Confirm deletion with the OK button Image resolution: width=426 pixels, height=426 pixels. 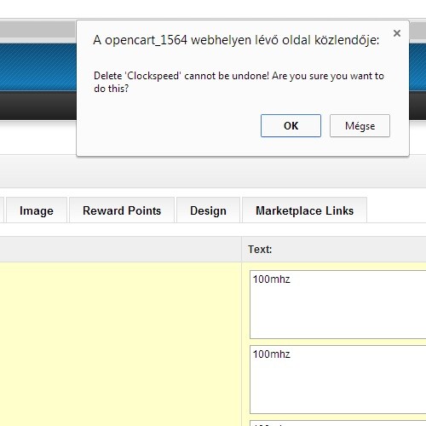coord(291,125)
